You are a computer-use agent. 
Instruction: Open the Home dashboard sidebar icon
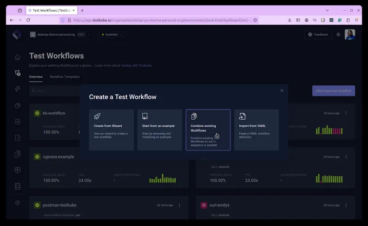(x=18, y=57)
